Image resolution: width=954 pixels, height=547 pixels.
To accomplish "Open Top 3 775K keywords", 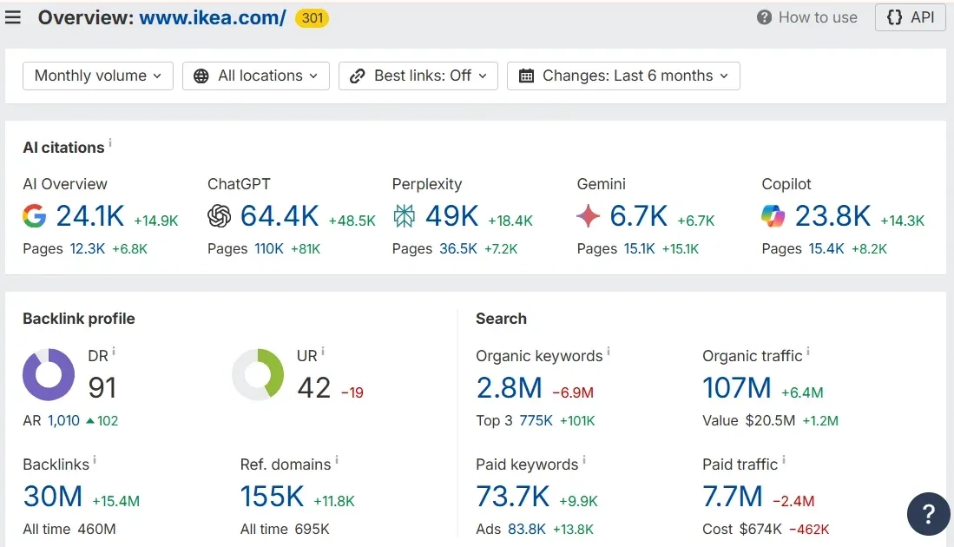I will (x=536, y=420).
